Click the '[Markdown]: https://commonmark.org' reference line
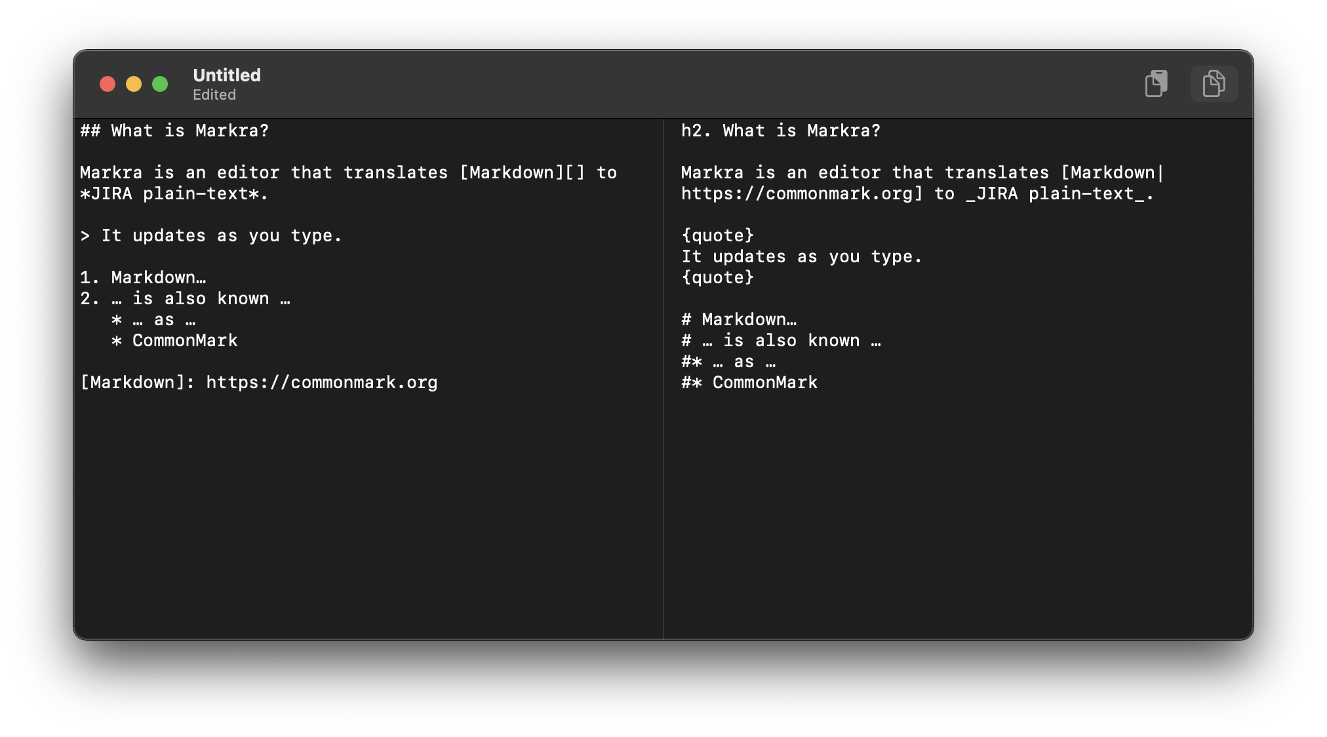The height and width of the screenshot is (737, 1327). coord(258,382)
